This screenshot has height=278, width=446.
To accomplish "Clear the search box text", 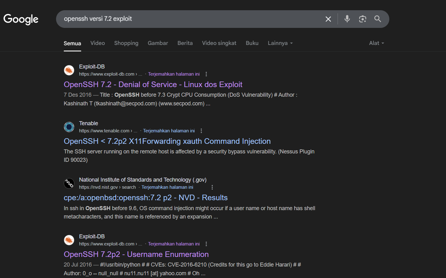I will point(328,19).
